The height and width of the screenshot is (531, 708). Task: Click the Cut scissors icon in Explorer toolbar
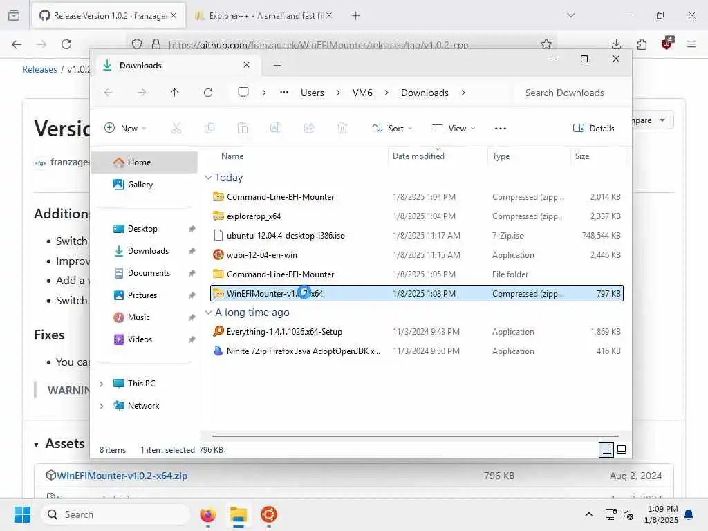point(176,128)
